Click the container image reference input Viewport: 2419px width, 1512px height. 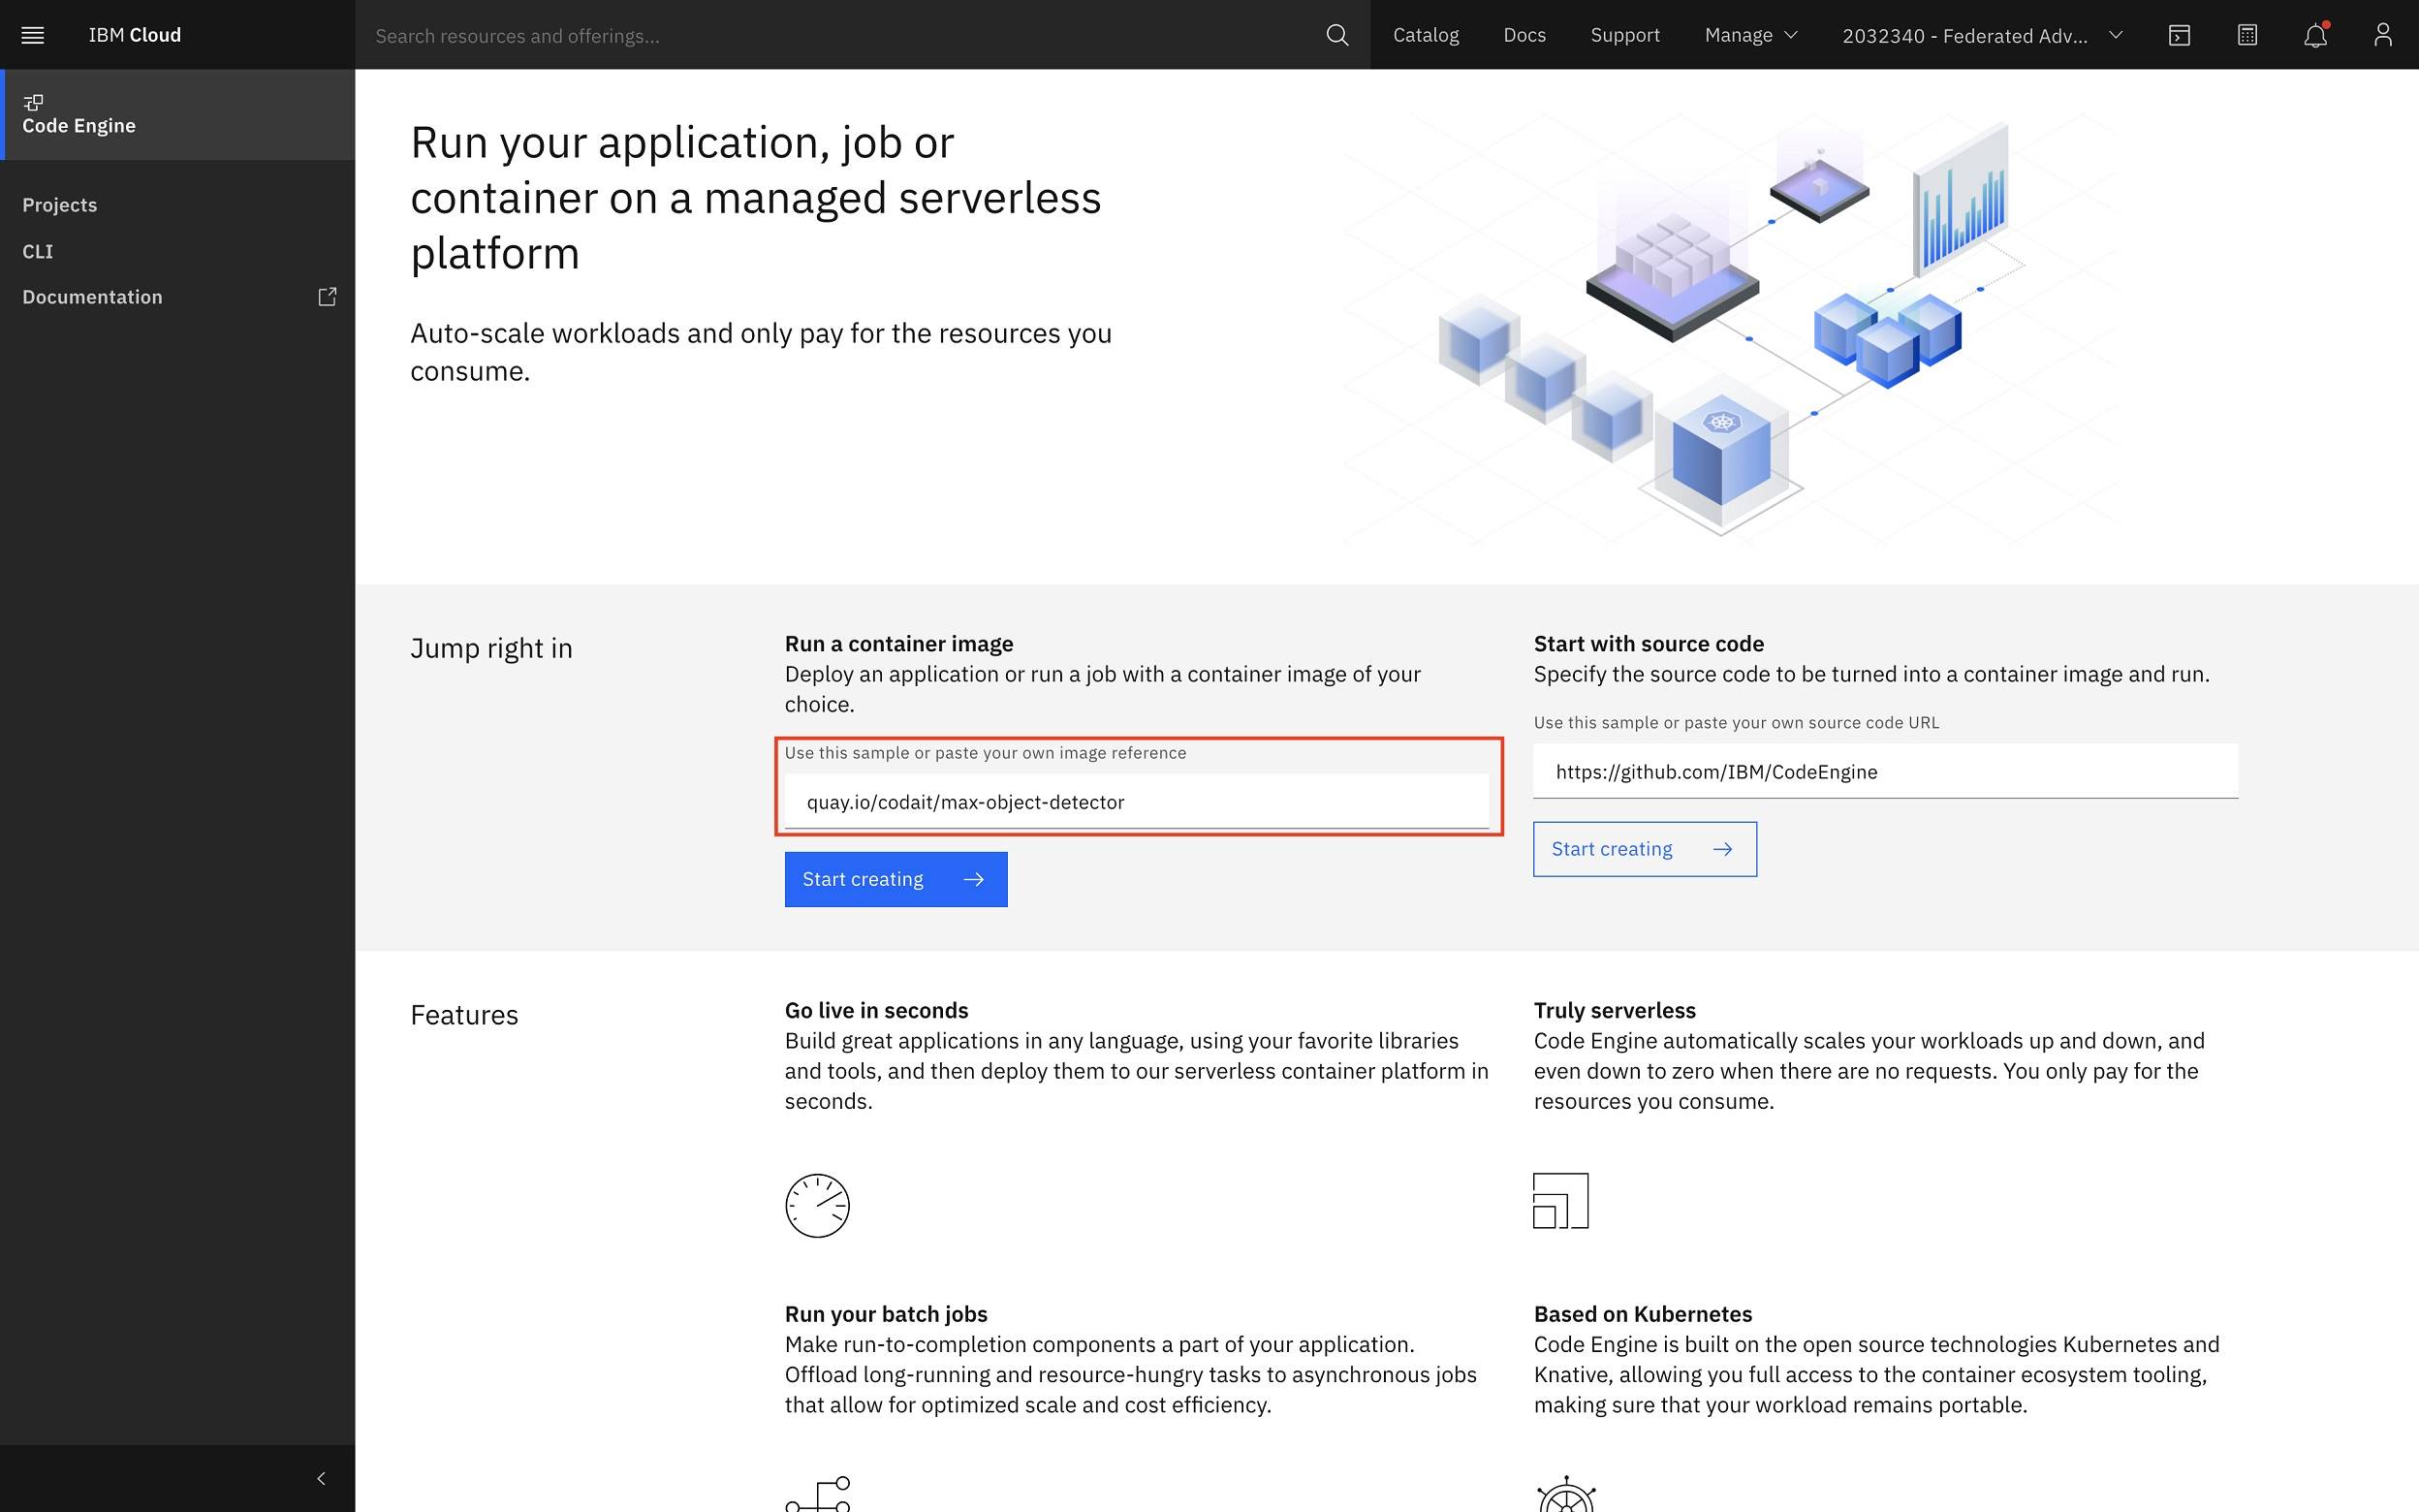tap(1137, 802)
